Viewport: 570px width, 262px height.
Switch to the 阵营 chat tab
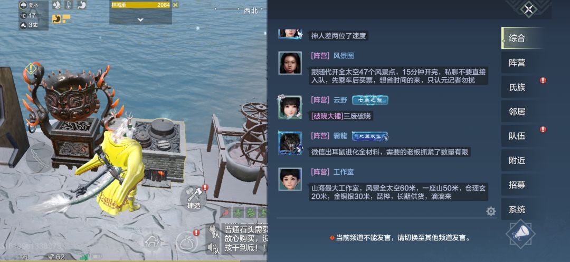517,63
